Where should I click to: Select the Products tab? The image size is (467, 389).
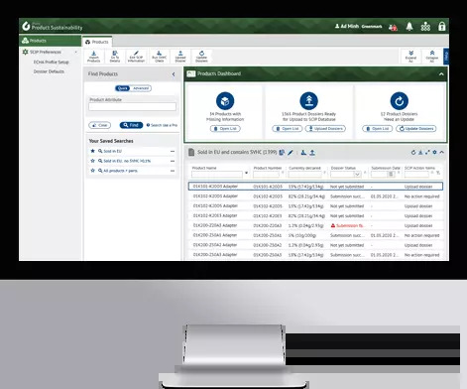point(97,42)
